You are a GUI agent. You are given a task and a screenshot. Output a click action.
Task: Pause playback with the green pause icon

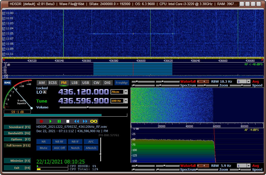[59, 121]
